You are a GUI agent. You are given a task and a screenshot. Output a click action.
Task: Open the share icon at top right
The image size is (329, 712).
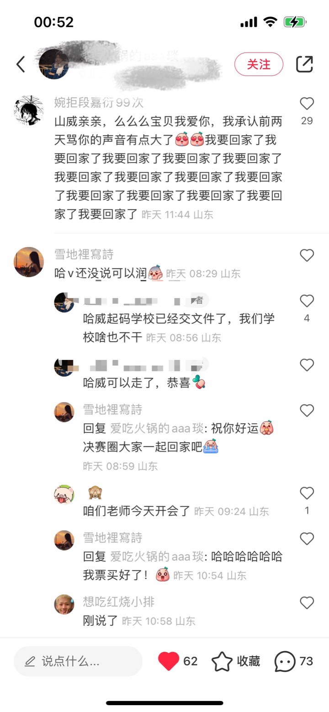pos(304,64)
